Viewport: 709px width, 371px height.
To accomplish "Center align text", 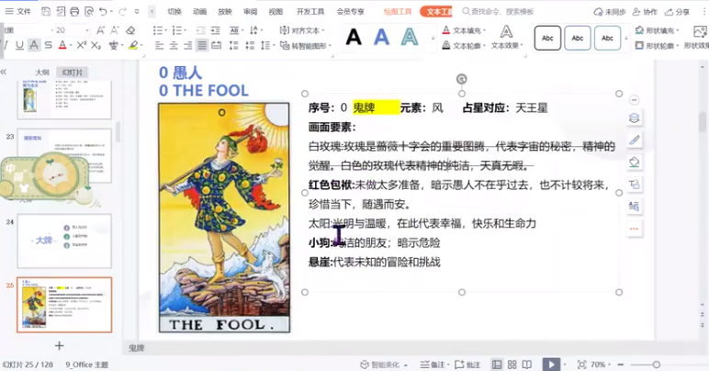I will click(x=174, y=45).
